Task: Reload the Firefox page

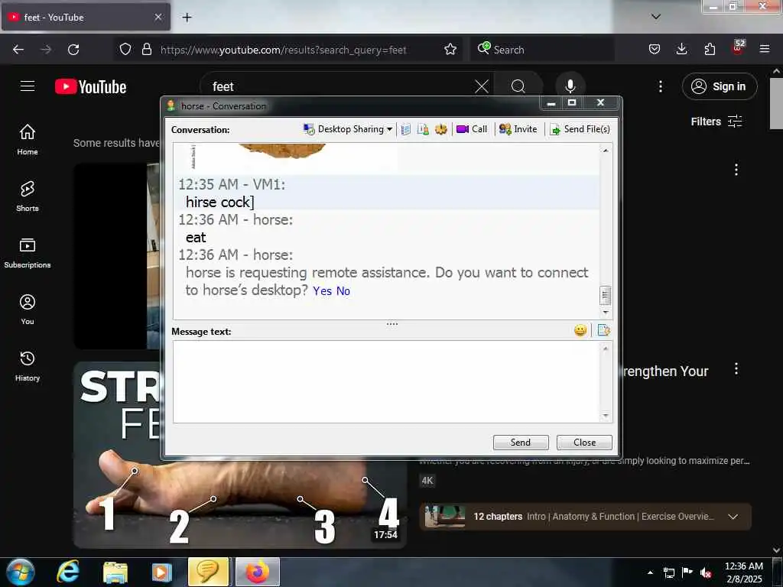Action: [73, 50]
